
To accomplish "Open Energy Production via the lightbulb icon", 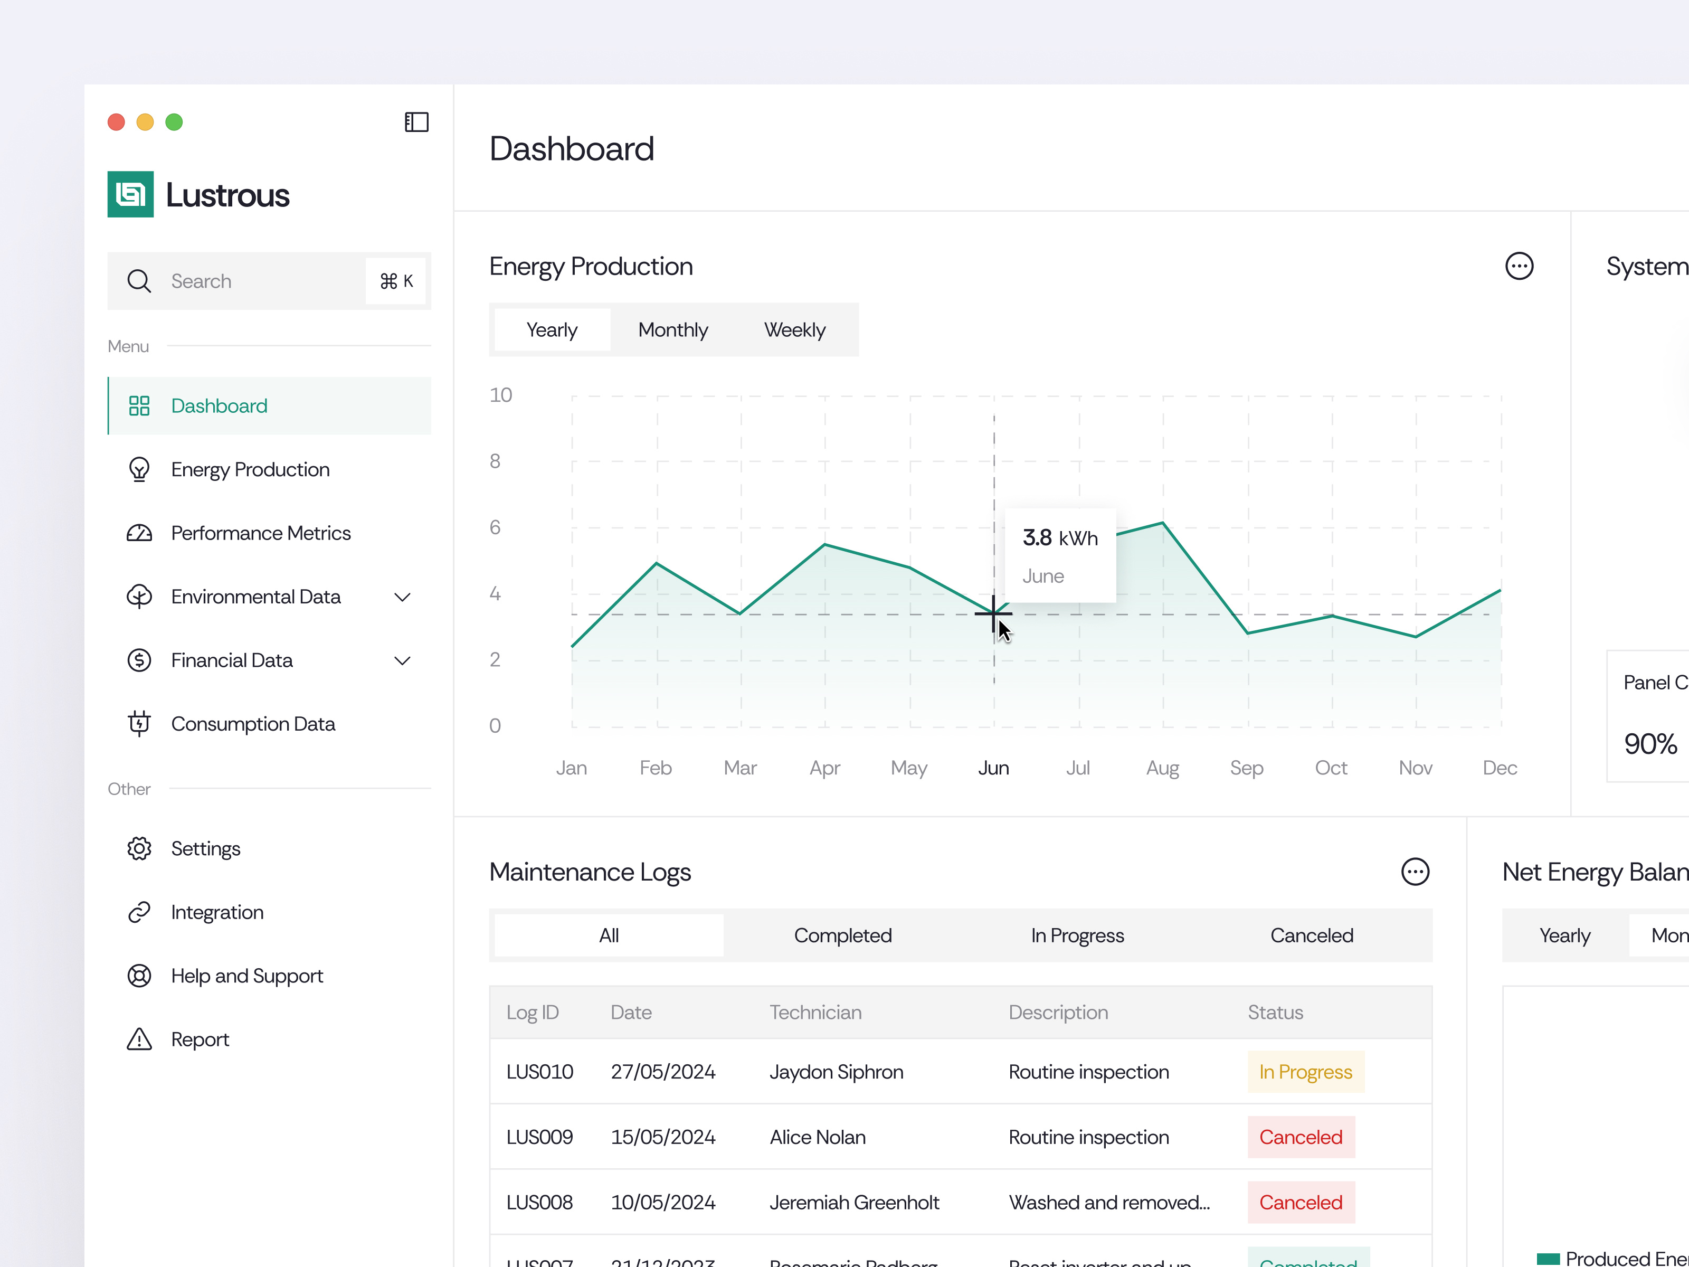I will (140, 469).
